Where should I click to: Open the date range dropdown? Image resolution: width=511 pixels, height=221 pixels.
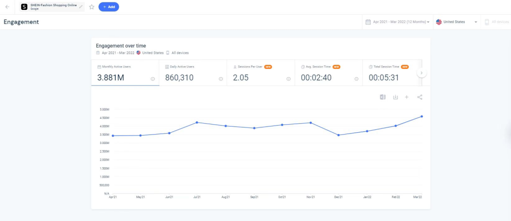click(397, 22)
